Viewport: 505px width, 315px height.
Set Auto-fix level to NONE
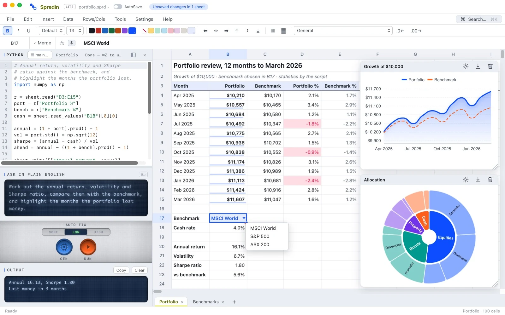tap(53, 232)
